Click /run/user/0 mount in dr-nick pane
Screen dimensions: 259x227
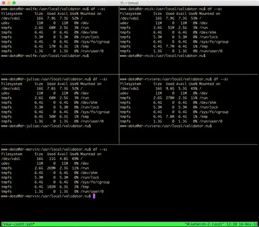(x=211, y=51)
